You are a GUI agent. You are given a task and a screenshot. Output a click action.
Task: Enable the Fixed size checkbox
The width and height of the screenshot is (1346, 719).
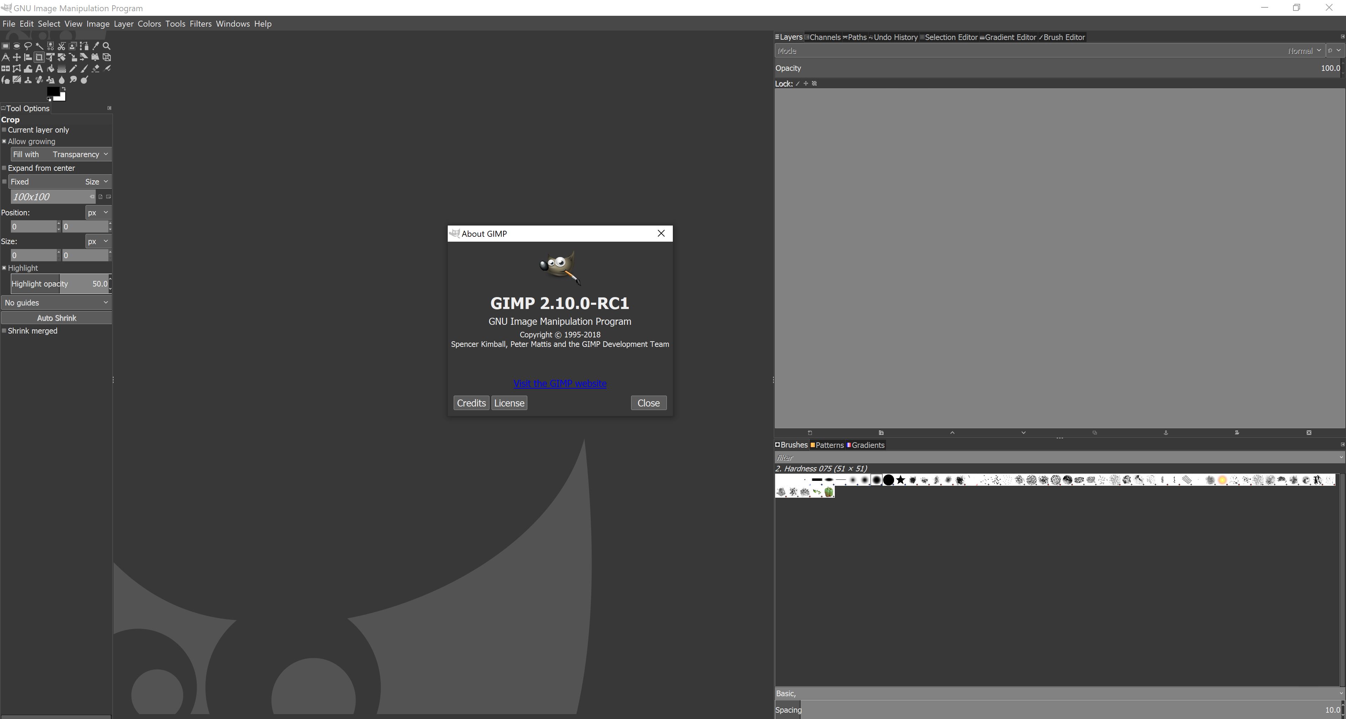(x=4, y=181)
